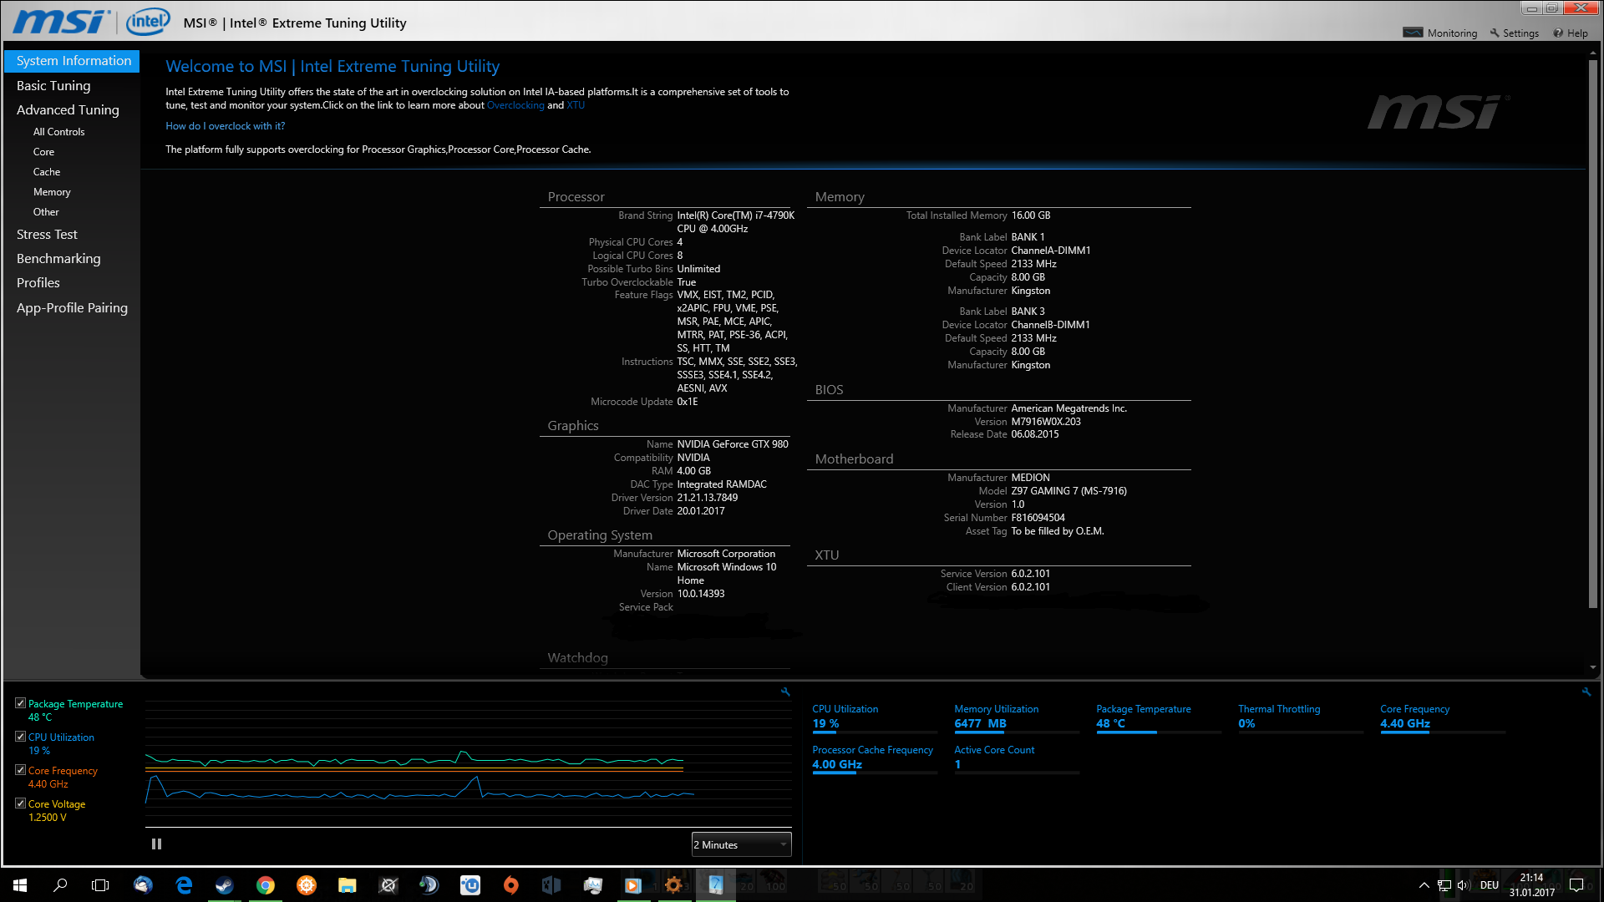This screenshot has width=1604, height=902.
Task: Follow the XTU hyperlink
Action: point(576,105)
